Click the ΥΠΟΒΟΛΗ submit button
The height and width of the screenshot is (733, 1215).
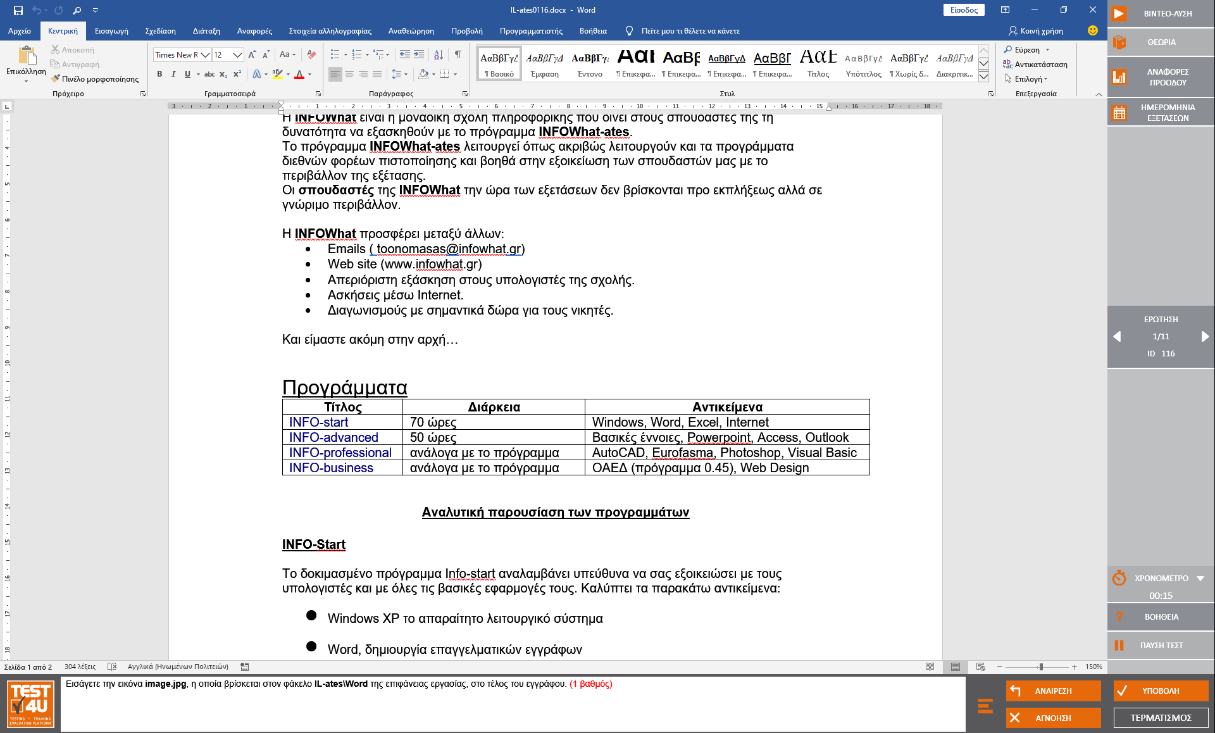[1161, 691]
